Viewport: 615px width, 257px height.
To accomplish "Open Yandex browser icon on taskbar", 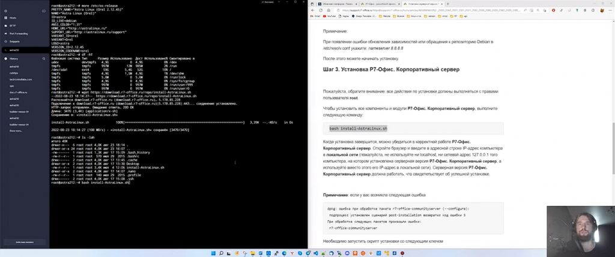I will tap(292, 253).
